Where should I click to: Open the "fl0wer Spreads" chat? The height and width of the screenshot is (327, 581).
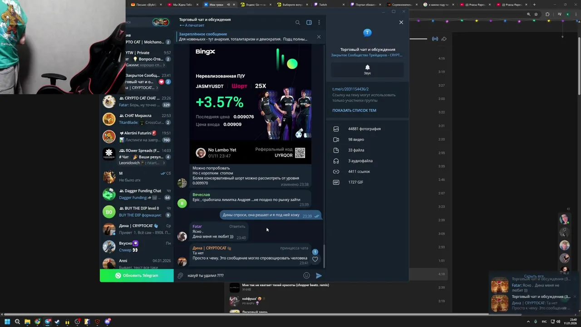137,157
